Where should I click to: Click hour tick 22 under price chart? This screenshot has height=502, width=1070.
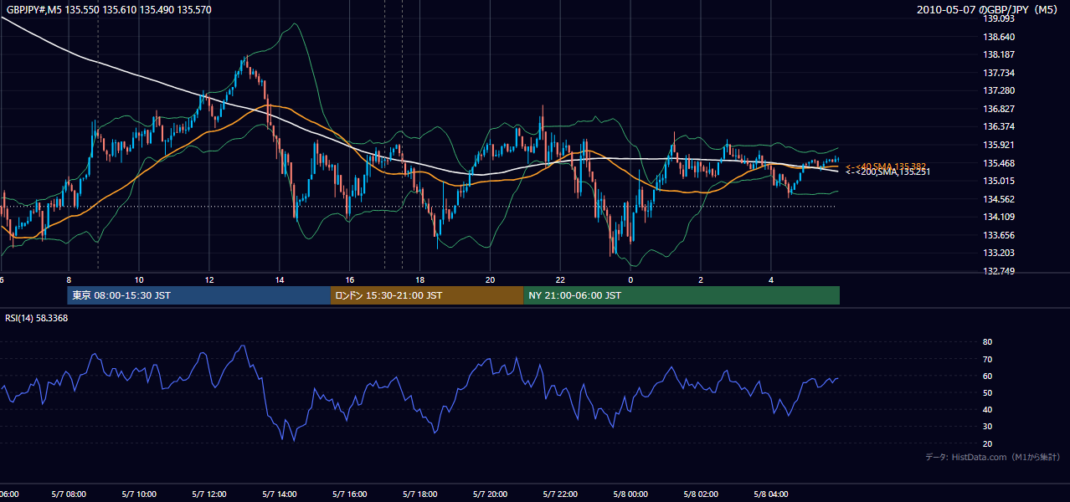pyautogui.click(x=561, y=279)
